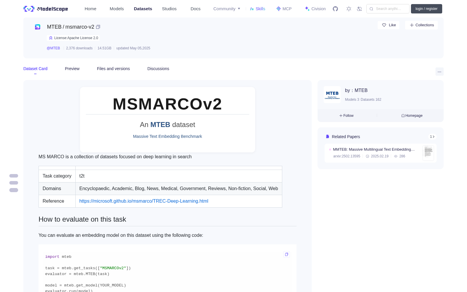Click the search magnifier icon
Viewport: 467px width, 292px height.
371,9
